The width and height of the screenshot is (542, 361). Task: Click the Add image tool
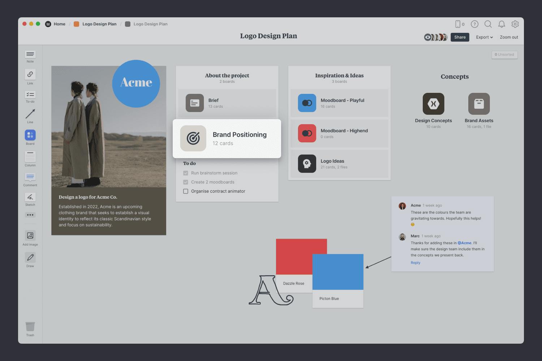coord(30,236)
